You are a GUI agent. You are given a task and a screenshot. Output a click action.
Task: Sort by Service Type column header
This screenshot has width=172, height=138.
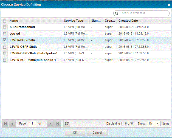click(x=76, y=21)
